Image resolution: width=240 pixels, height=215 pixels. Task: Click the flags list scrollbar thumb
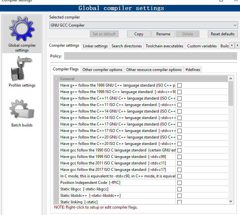point(231,93)
